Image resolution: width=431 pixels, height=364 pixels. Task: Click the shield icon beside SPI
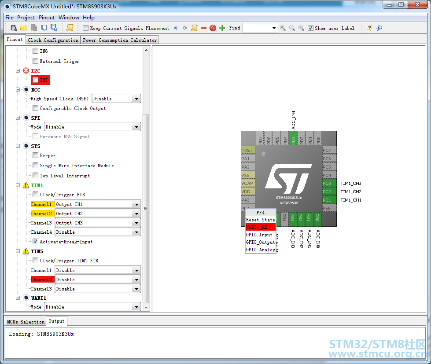pyautogui.click(x=26, y=118)
